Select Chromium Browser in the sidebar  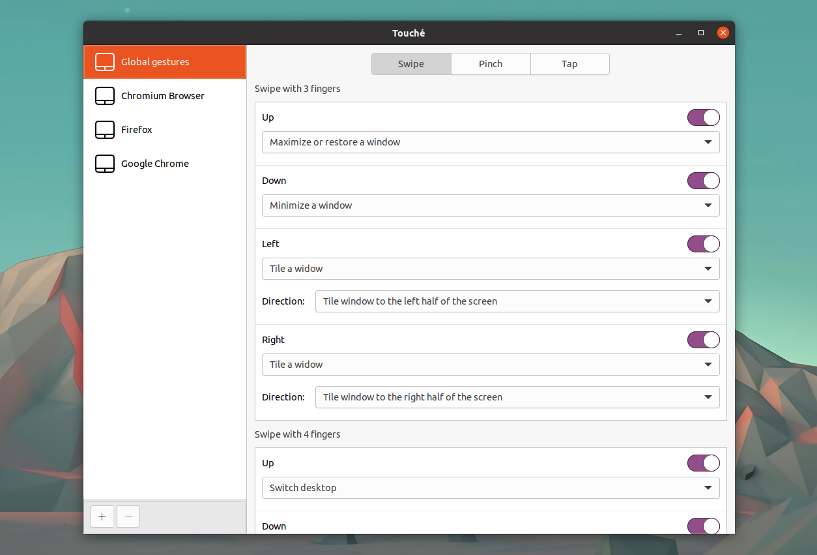point(162,95)
